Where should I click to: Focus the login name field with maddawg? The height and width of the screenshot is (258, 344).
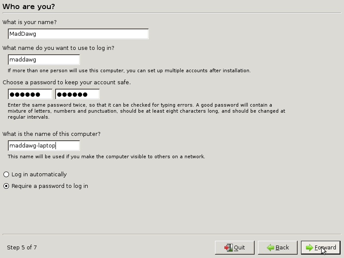click(x=43, y=60)
